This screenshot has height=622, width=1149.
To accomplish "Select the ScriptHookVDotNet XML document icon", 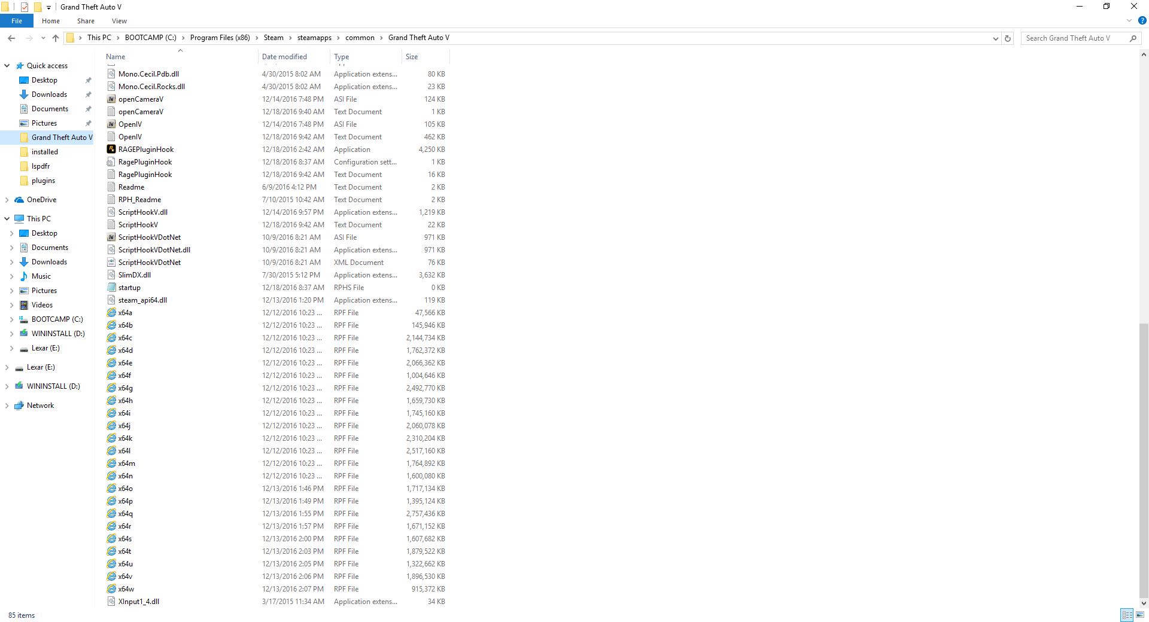I will (111, 263).
